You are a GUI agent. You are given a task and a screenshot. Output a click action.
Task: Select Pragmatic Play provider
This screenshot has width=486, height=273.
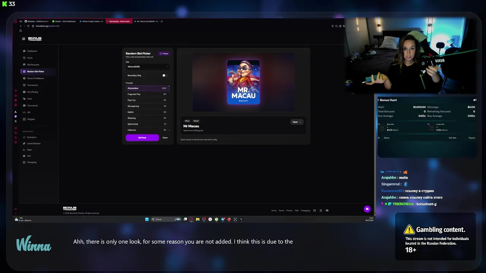tap(147, 94)
